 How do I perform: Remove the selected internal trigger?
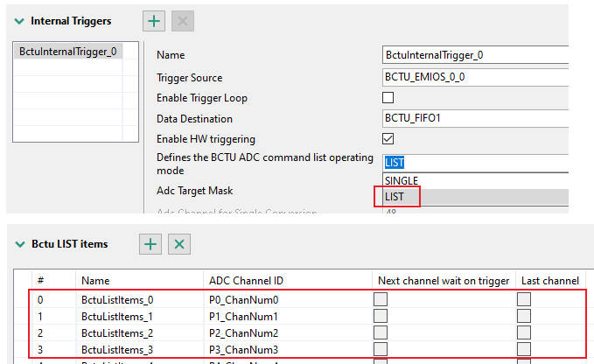coord(180,20)
